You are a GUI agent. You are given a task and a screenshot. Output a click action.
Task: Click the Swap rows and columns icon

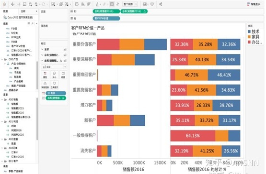(x=77, y=4)
